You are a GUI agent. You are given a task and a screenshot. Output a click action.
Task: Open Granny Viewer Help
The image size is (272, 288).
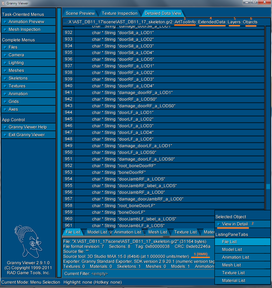tap(27, 127)
